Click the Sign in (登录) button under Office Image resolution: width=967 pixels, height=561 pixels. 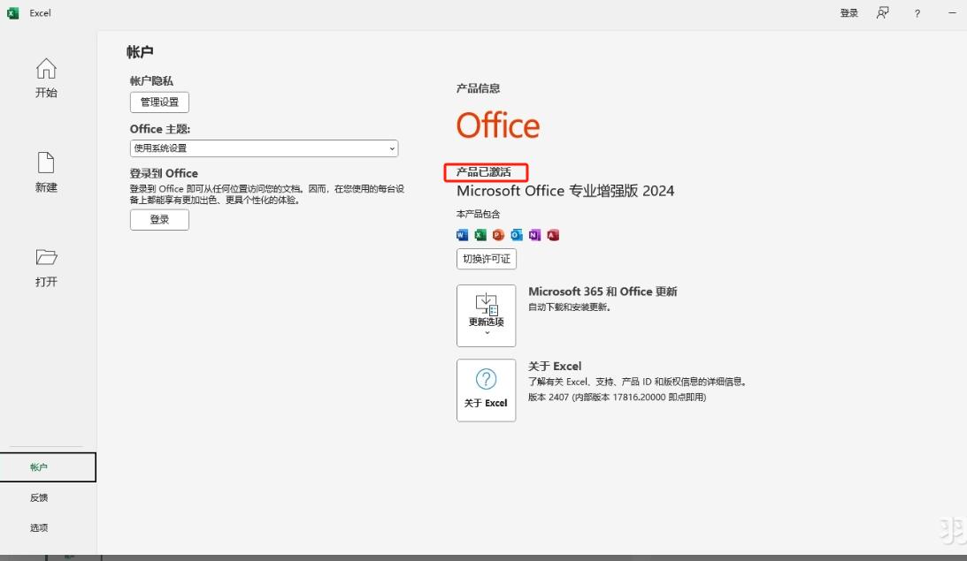tap(160, 220)
